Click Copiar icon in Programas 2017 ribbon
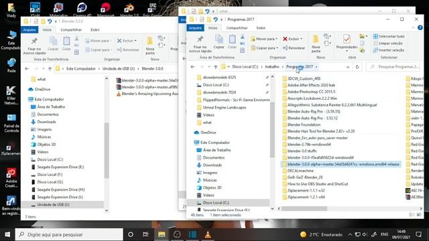This screenshot has width=429, height=241. pyautogui.click(x=219, y=42)
